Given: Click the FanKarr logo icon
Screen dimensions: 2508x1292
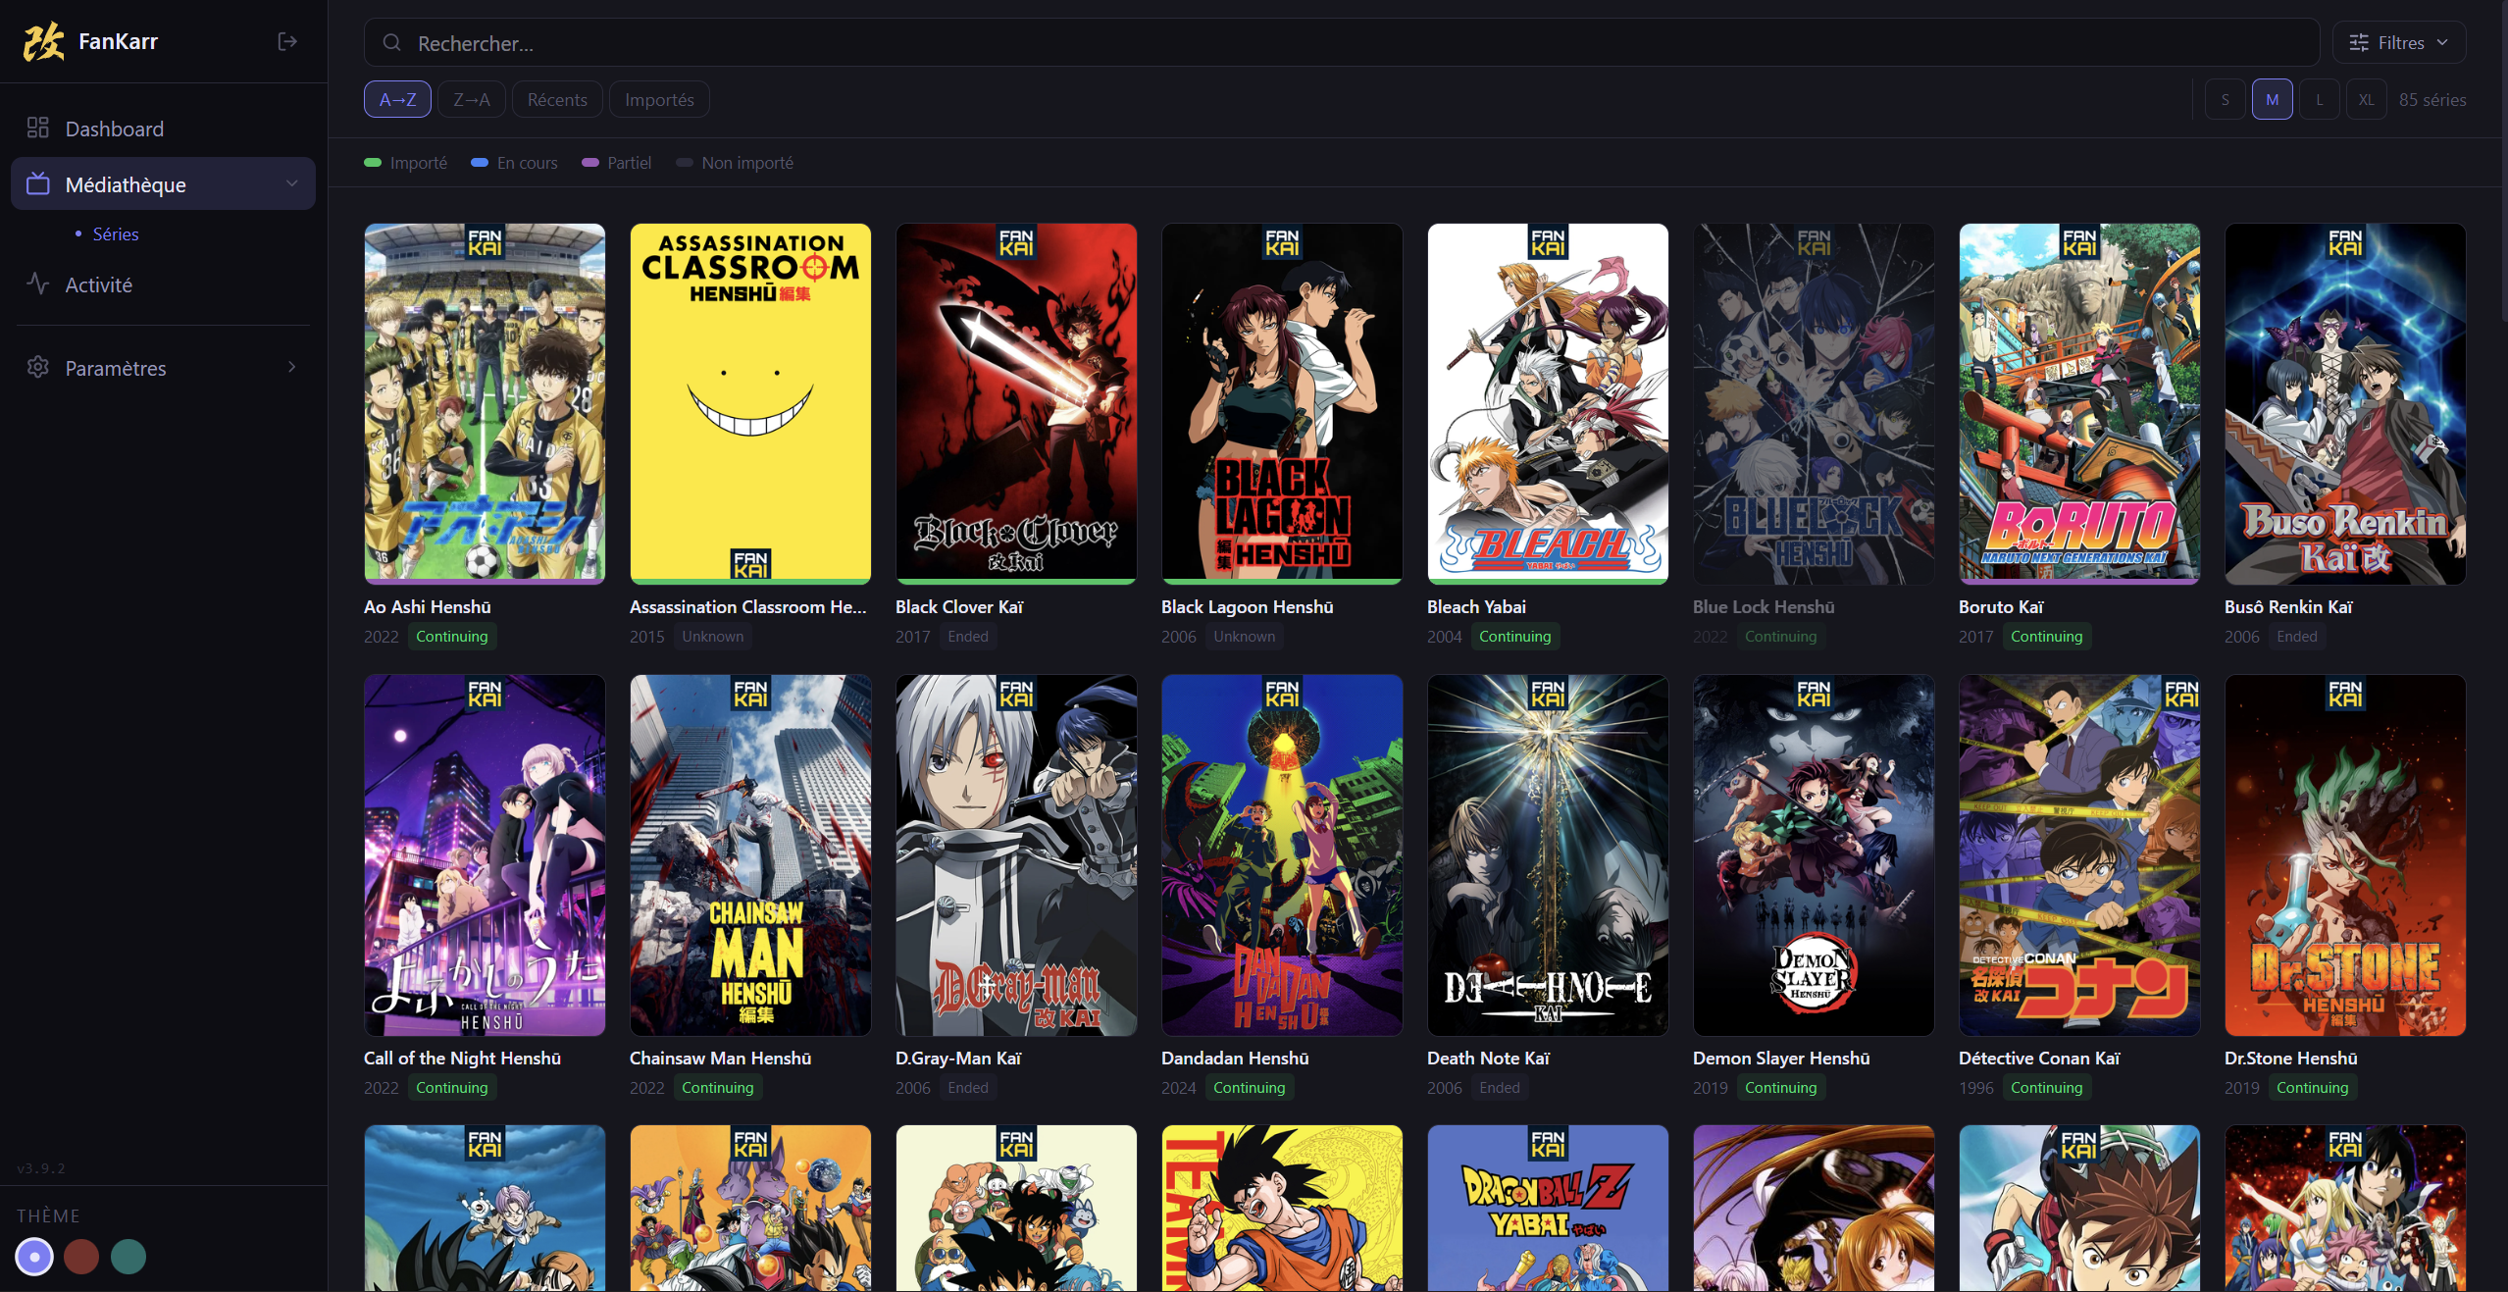Looking at the screenshot, I should pos(43,41).
